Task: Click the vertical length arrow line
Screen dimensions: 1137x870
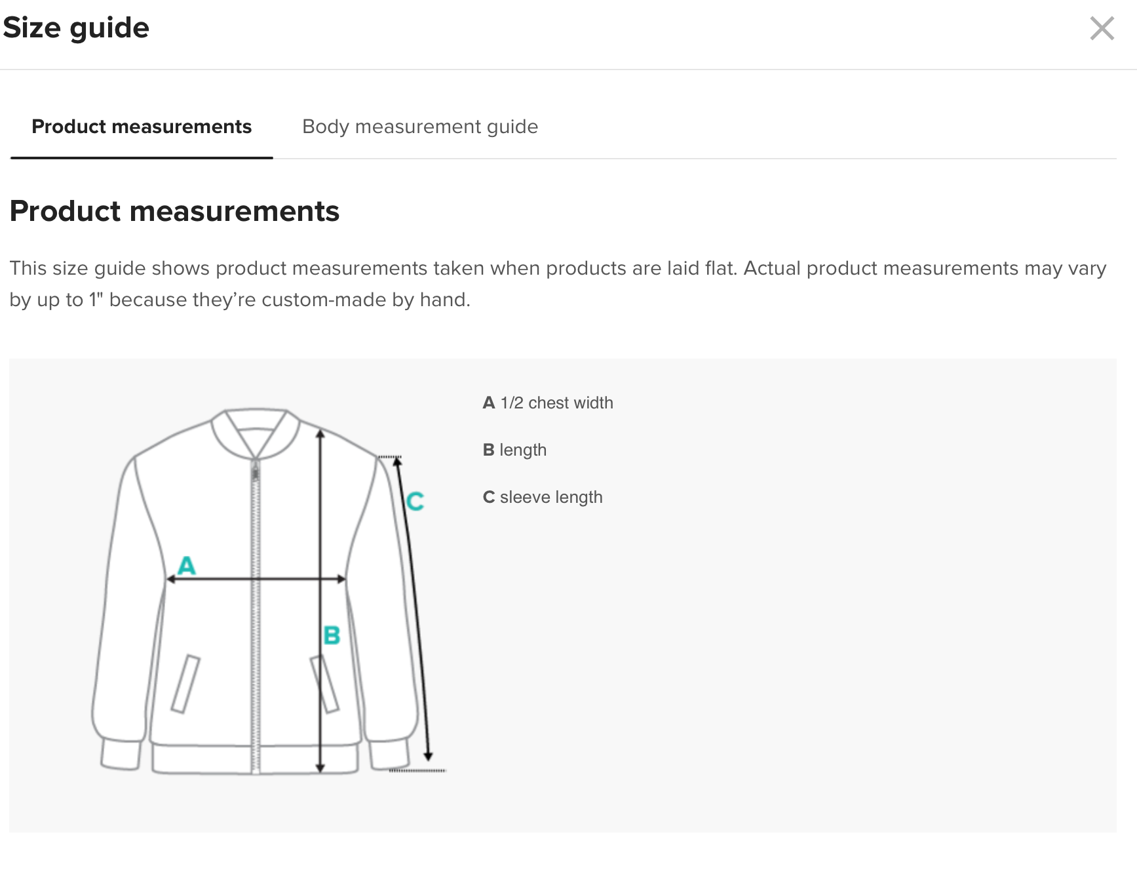Action: point(320,524)
